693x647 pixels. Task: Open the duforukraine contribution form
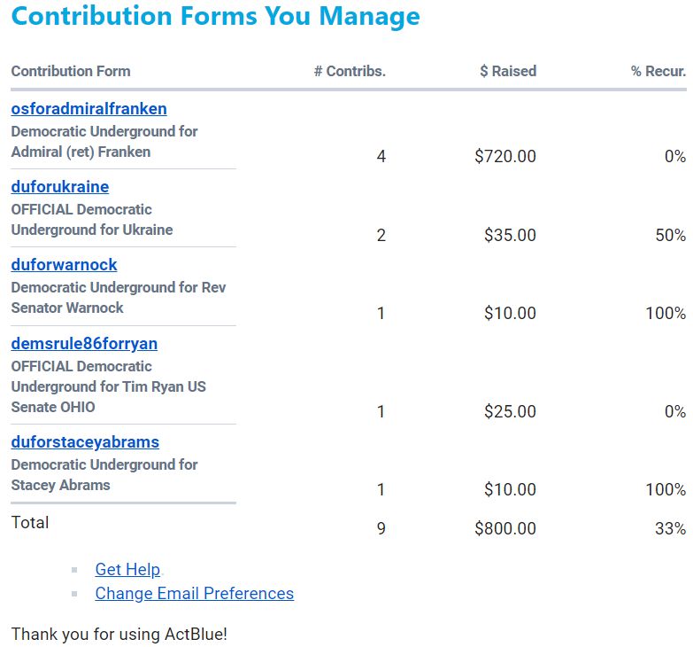[x=60, y=187]
